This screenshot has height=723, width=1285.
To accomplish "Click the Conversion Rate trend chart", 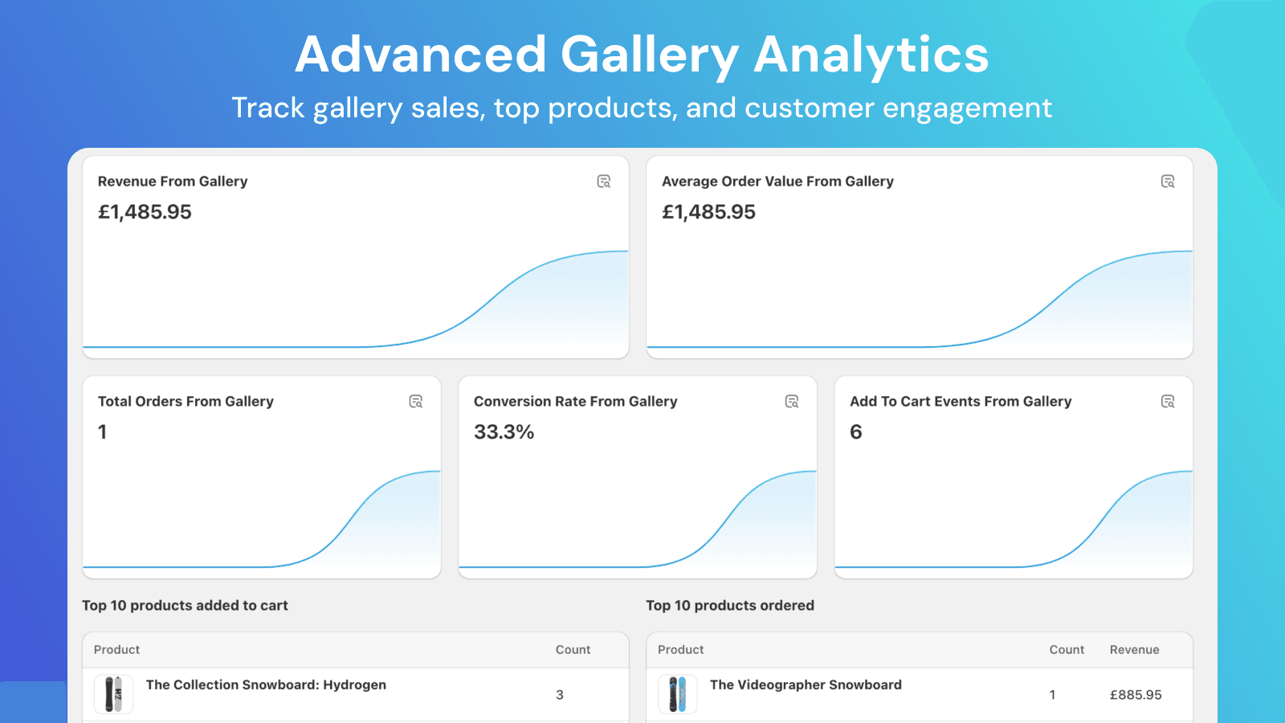I will pyautogui.click(x=723, y=522).
